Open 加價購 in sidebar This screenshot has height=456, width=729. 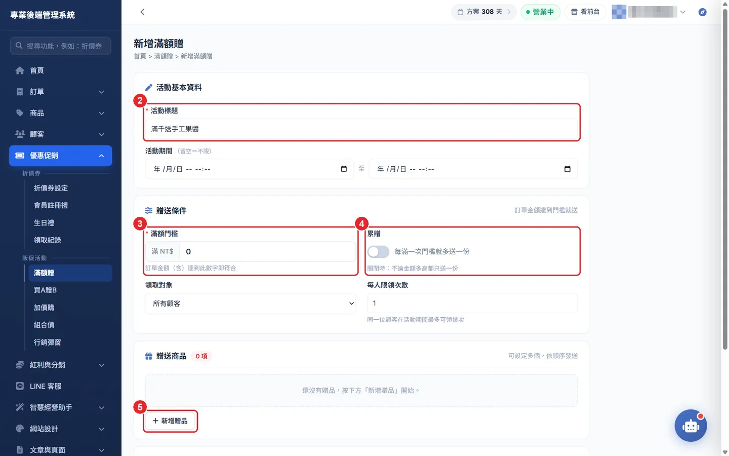coord(44,308)
